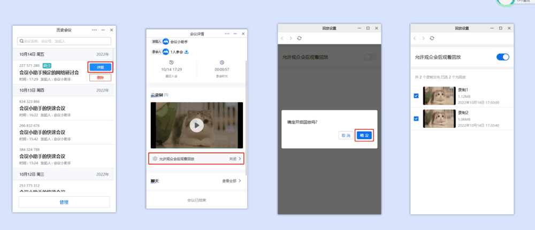Close fourth 回放设置 window

click(509, 28)
